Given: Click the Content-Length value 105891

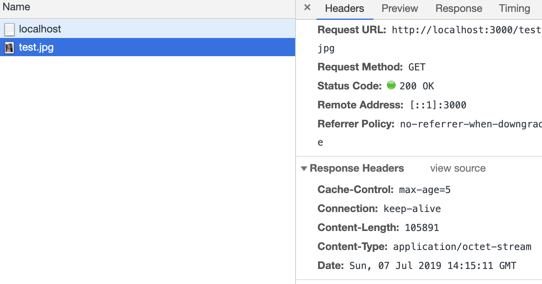Looking at the screenshot, I should click(x=422, y=228).
